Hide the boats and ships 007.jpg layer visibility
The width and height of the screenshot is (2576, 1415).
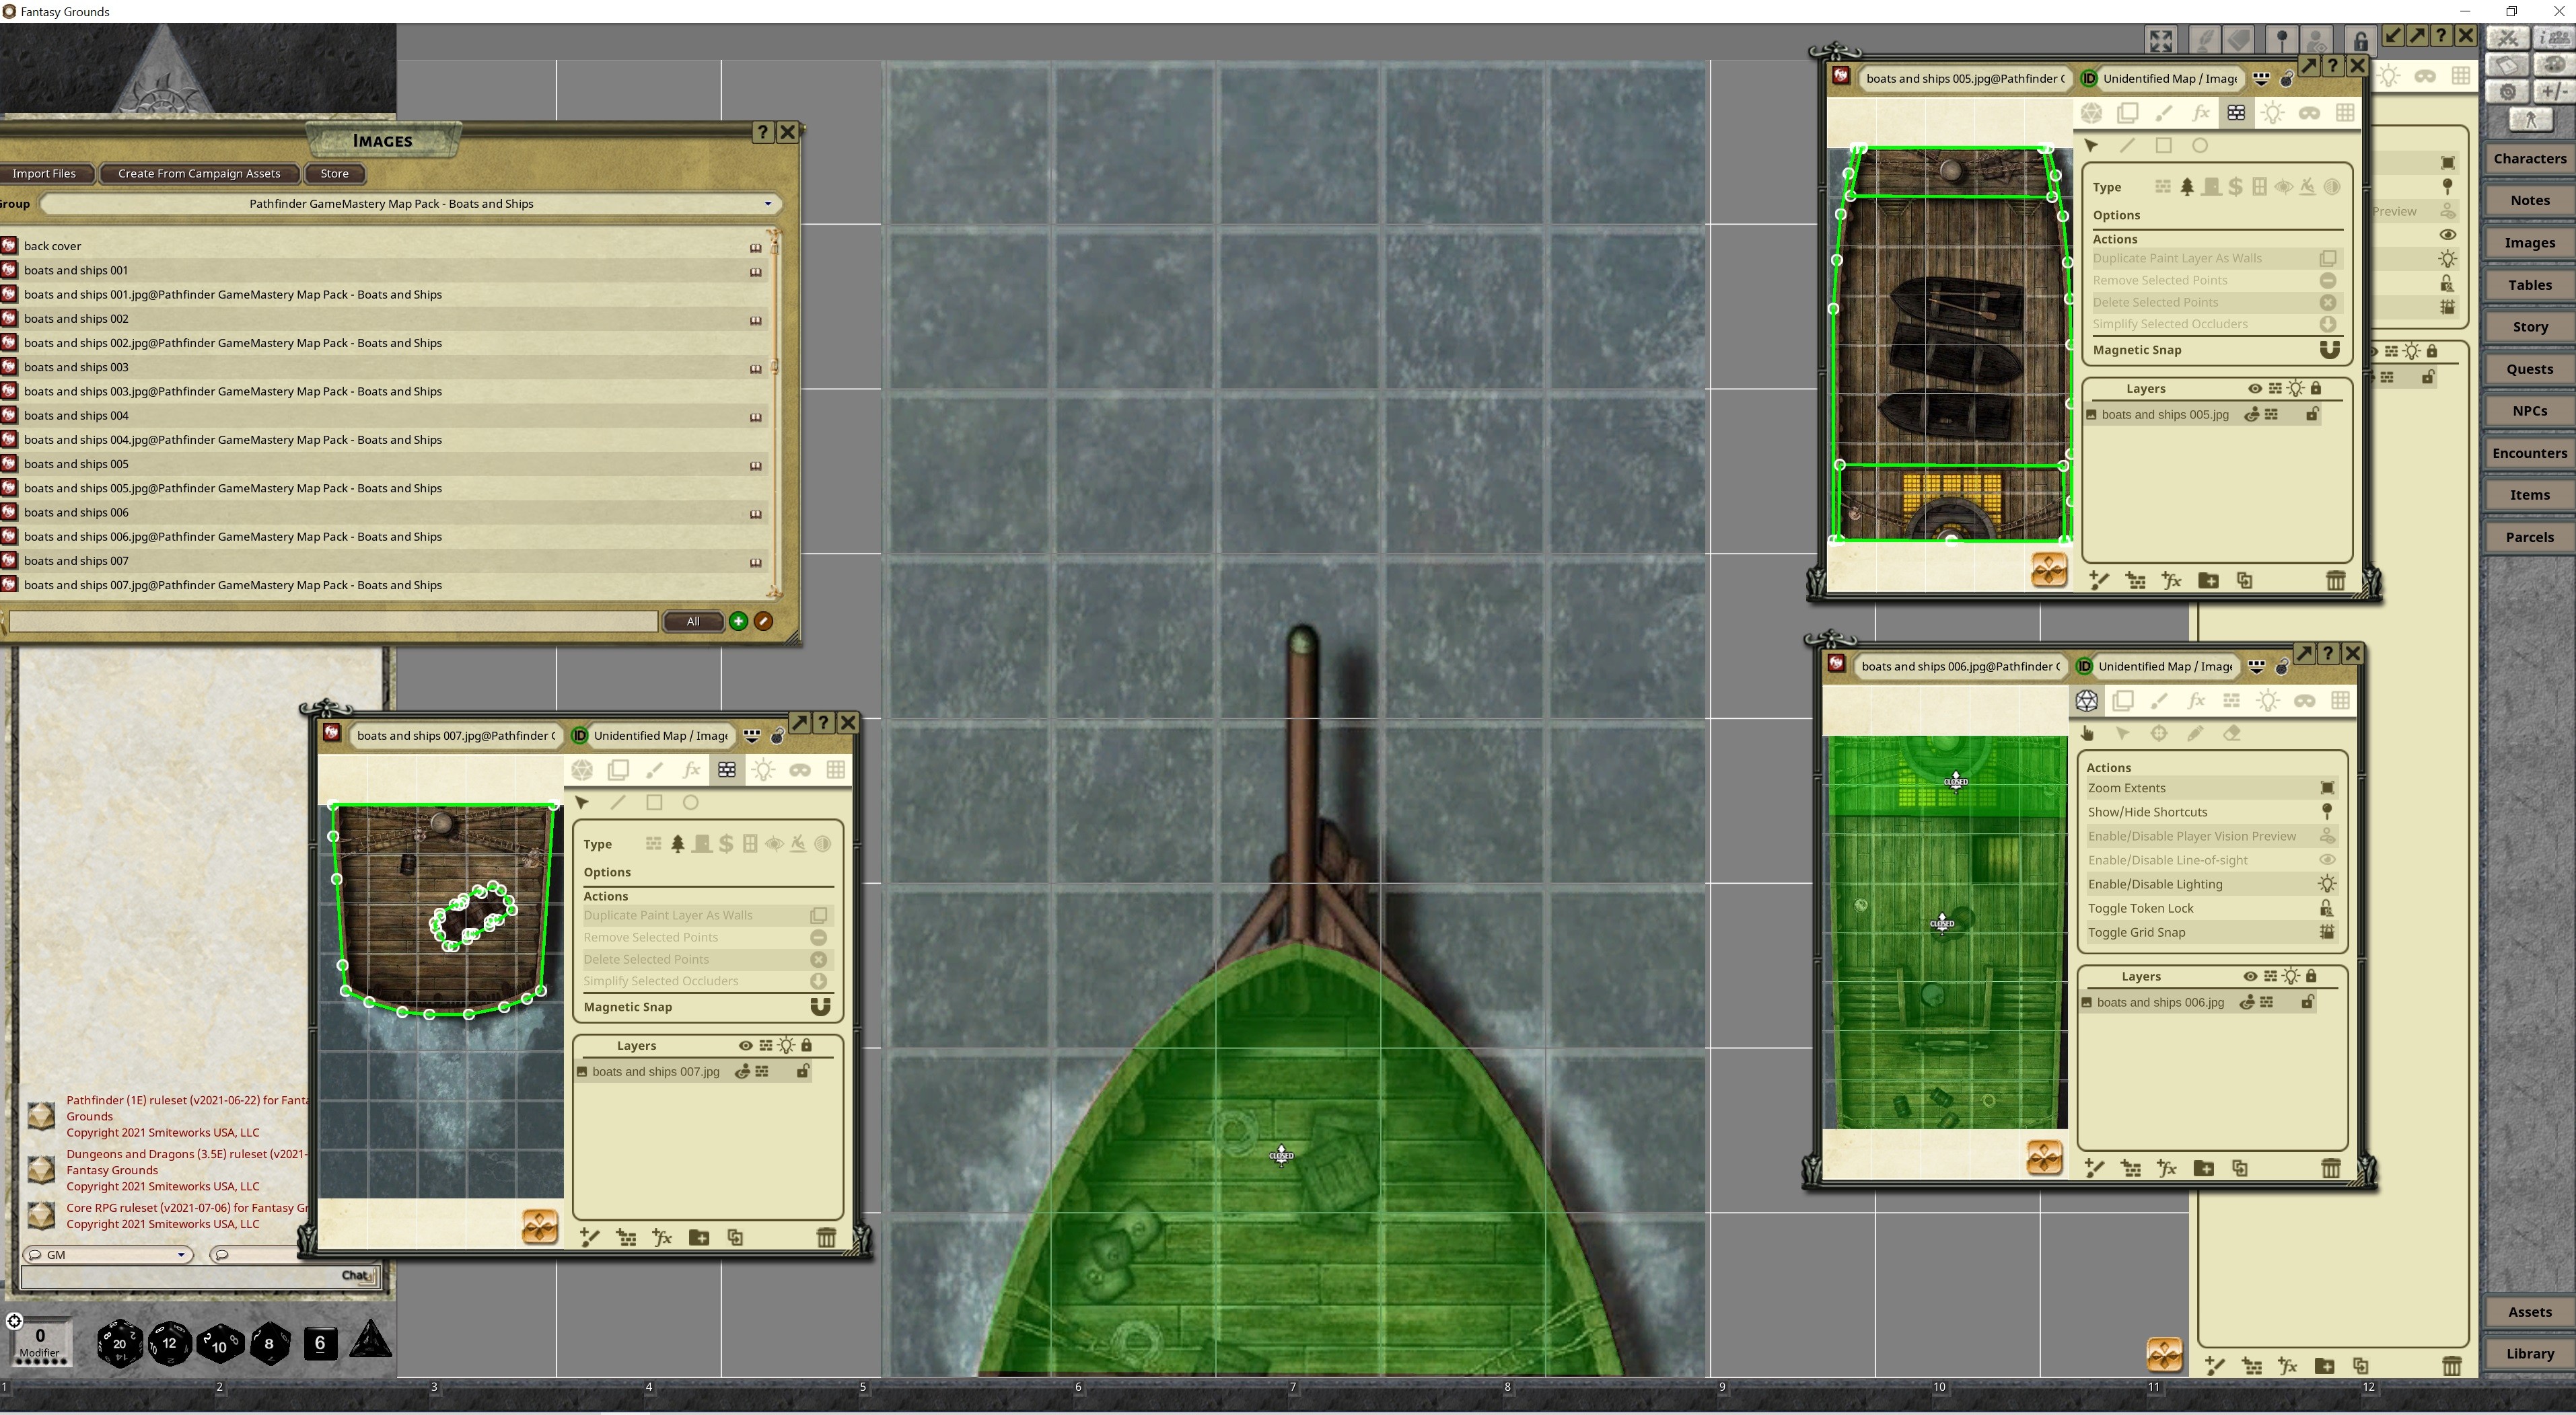point(742,1071)
